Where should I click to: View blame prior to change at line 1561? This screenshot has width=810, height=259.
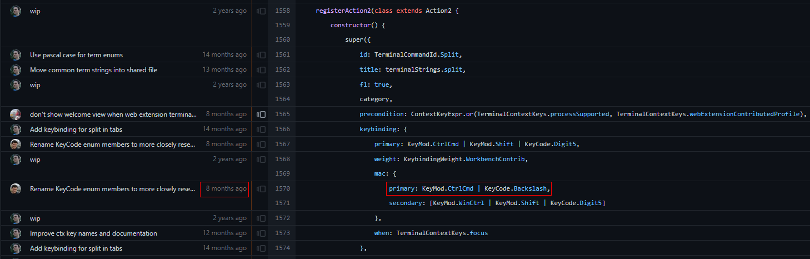[261, 55]
